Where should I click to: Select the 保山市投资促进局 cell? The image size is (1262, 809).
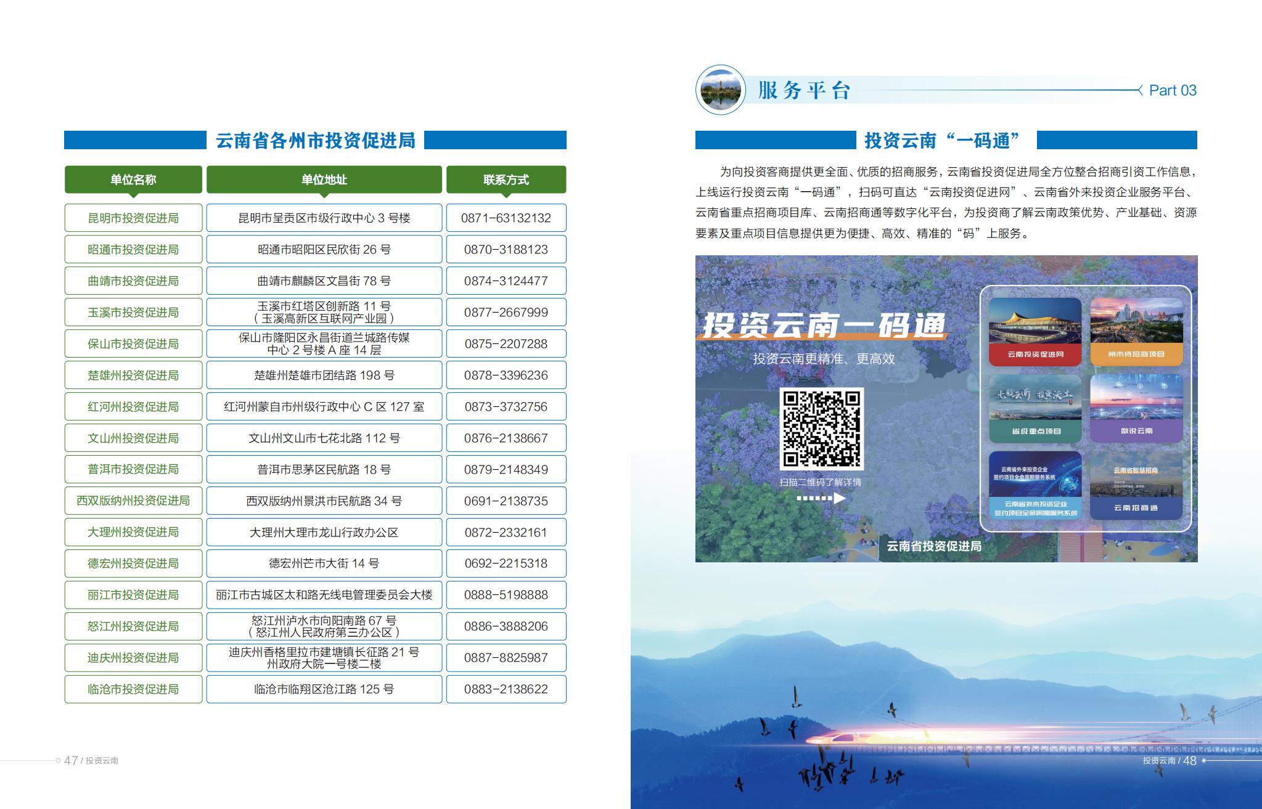point(133,344)
